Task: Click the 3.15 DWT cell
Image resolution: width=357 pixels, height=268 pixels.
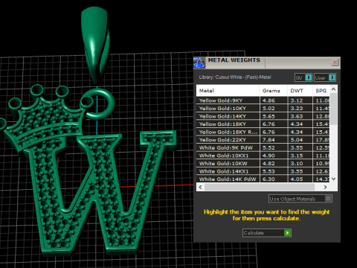Action: [x=300, y=156]
